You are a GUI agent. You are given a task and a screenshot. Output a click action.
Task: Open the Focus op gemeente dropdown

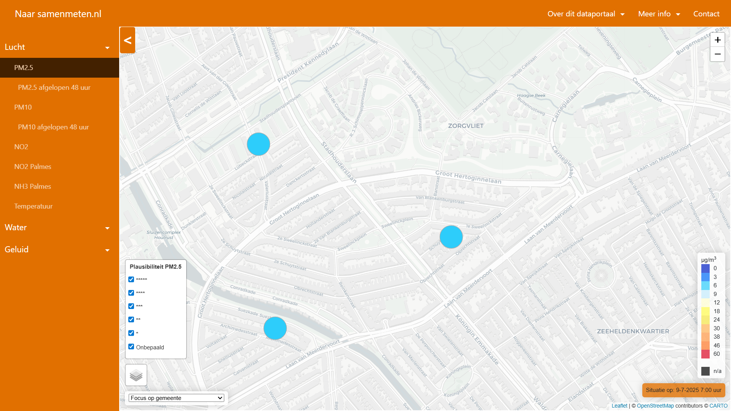point(176,398)
